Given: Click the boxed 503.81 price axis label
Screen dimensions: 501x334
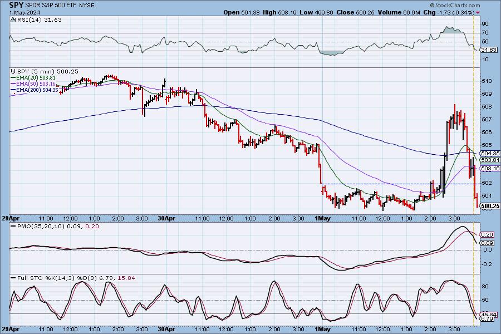Looking at the screenshot, I should point(490,160).
